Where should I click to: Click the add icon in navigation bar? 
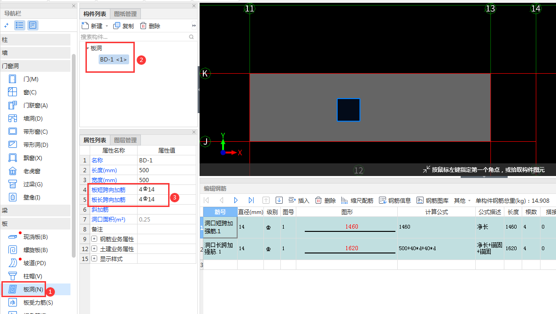(x=7, y=25)
